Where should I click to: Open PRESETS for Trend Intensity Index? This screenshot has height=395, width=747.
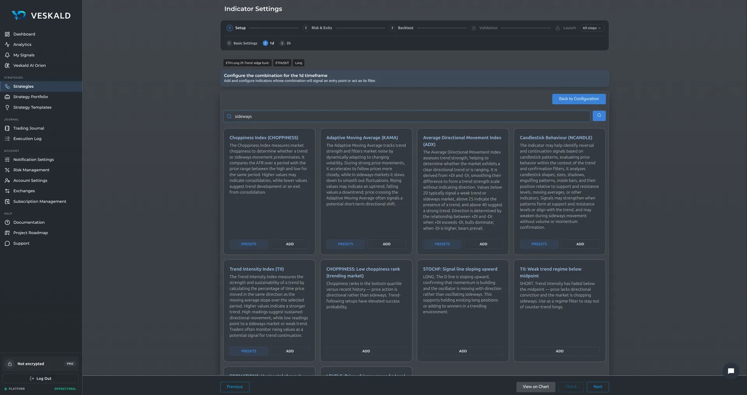click(249, 351)
